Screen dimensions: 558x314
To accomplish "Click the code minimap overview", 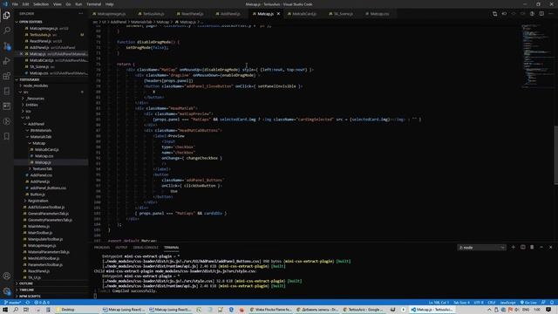I will point(537,56).
